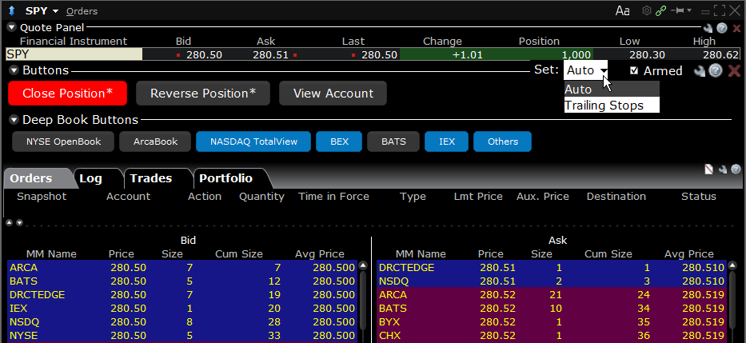Select BYX row in Ask book
Screen dimensions: 746x343
pos(552,322)
